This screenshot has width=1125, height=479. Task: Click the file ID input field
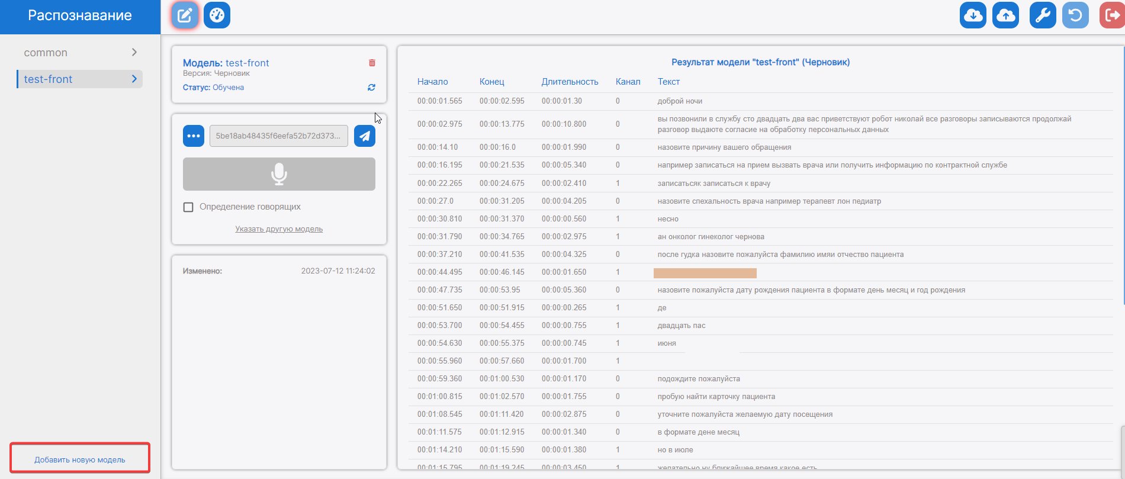coord(278,136)
